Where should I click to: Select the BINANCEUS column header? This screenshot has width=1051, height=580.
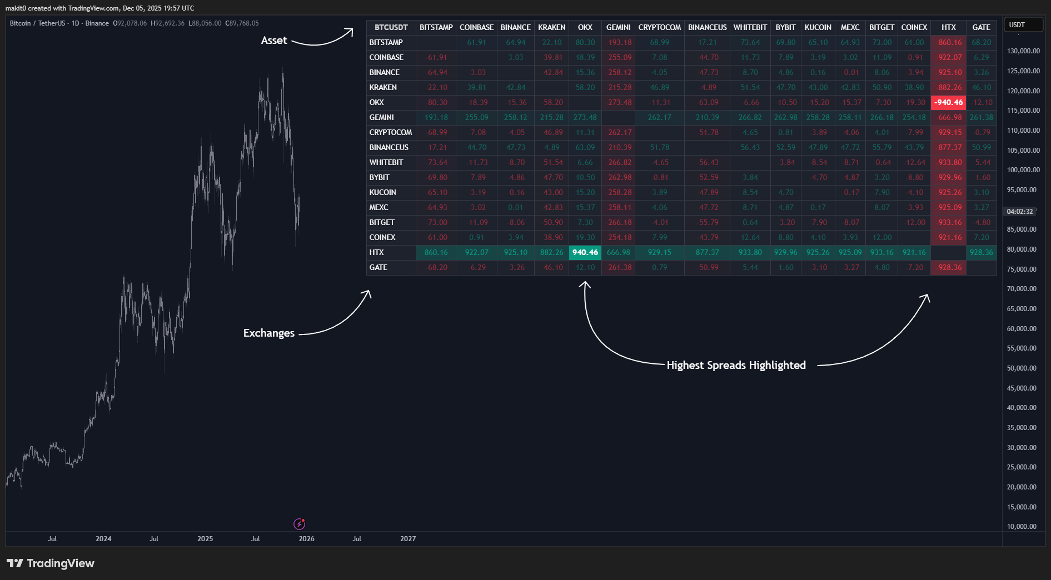708,27
